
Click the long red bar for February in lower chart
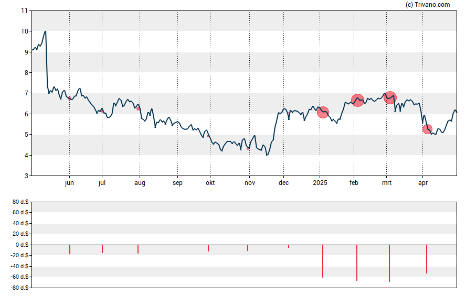(x=357, y=262)
